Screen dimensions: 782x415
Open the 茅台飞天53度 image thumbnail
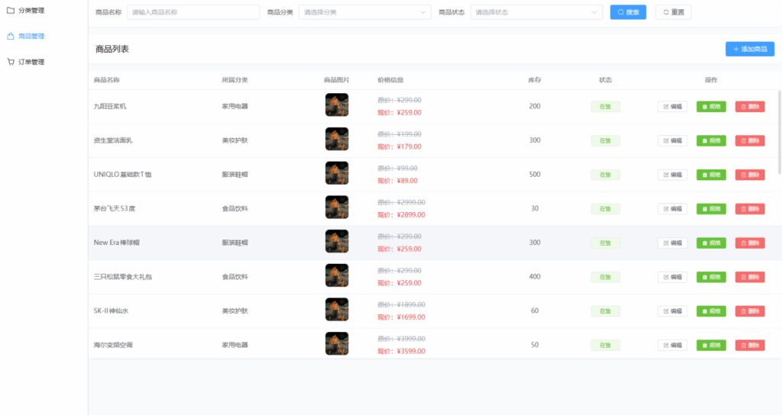pos(337,207)
